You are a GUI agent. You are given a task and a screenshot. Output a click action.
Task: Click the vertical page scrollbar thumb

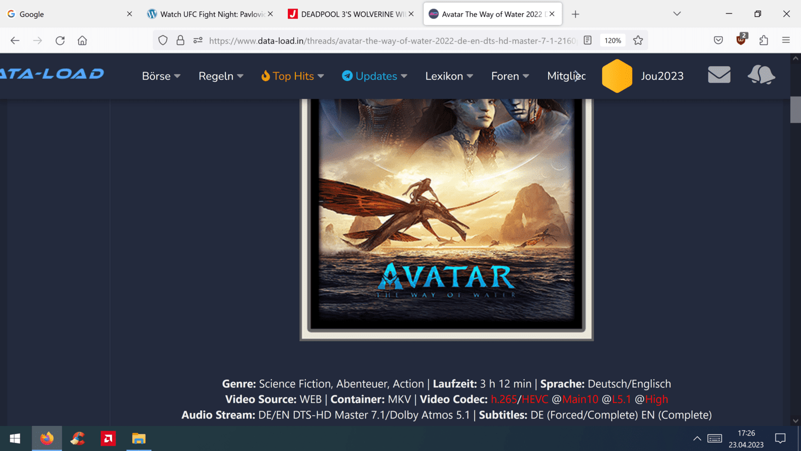795,109
